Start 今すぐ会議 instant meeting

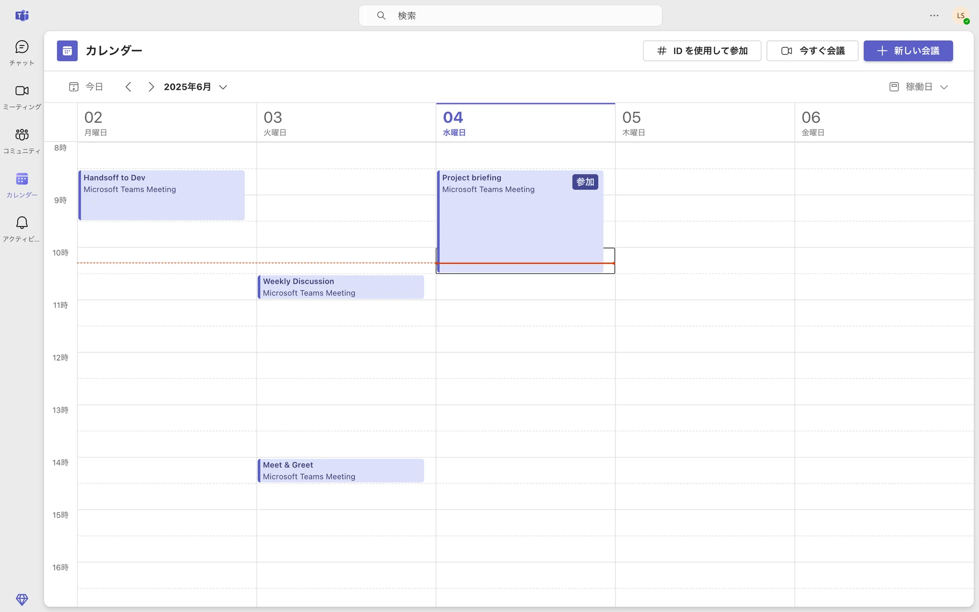click(812, 50)
